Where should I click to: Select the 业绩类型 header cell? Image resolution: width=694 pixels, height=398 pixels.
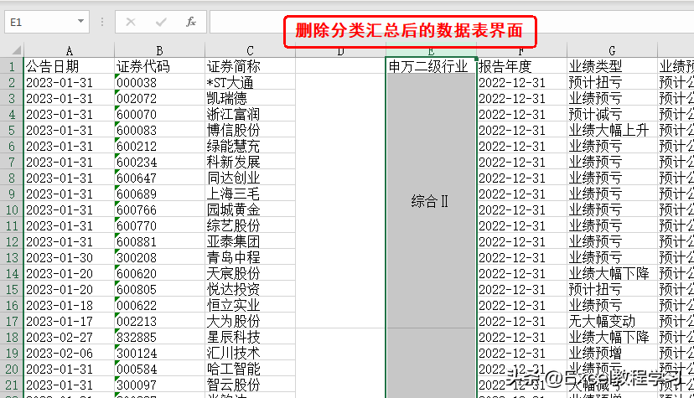coord(612,66)
